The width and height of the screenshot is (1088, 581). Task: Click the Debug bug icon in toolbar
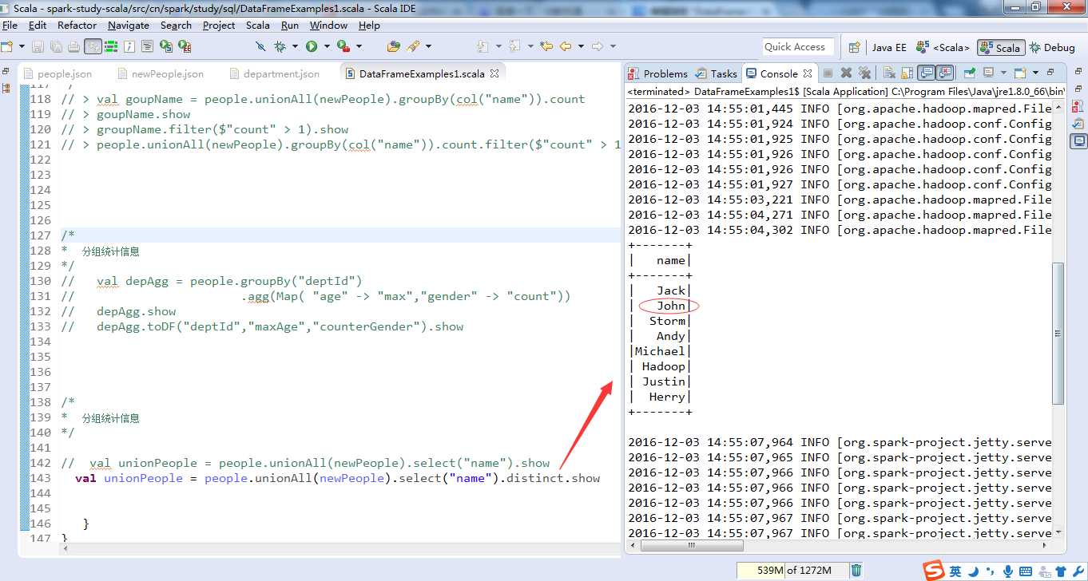(280, 46)
